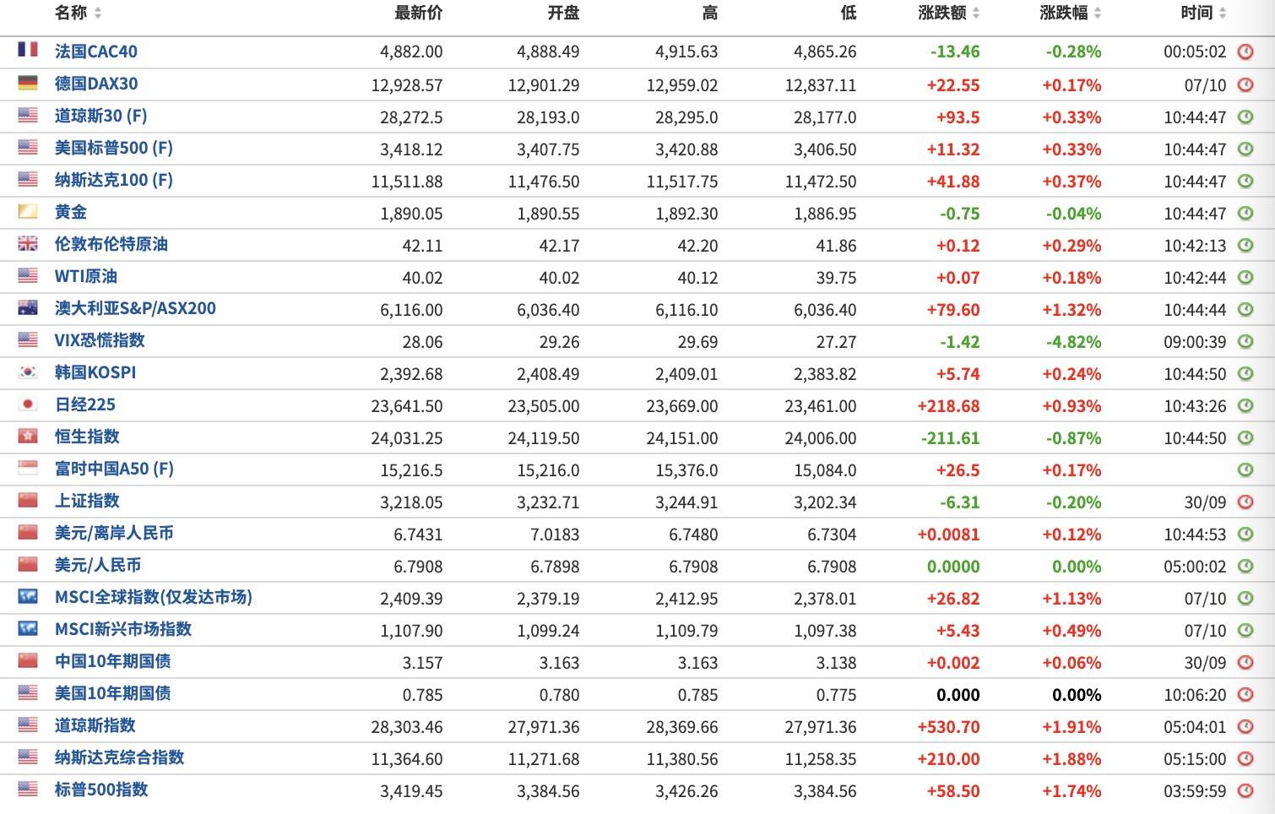
Task: Open the 上证指数 link
Action: pyautogui.click(x=87, y=501)
